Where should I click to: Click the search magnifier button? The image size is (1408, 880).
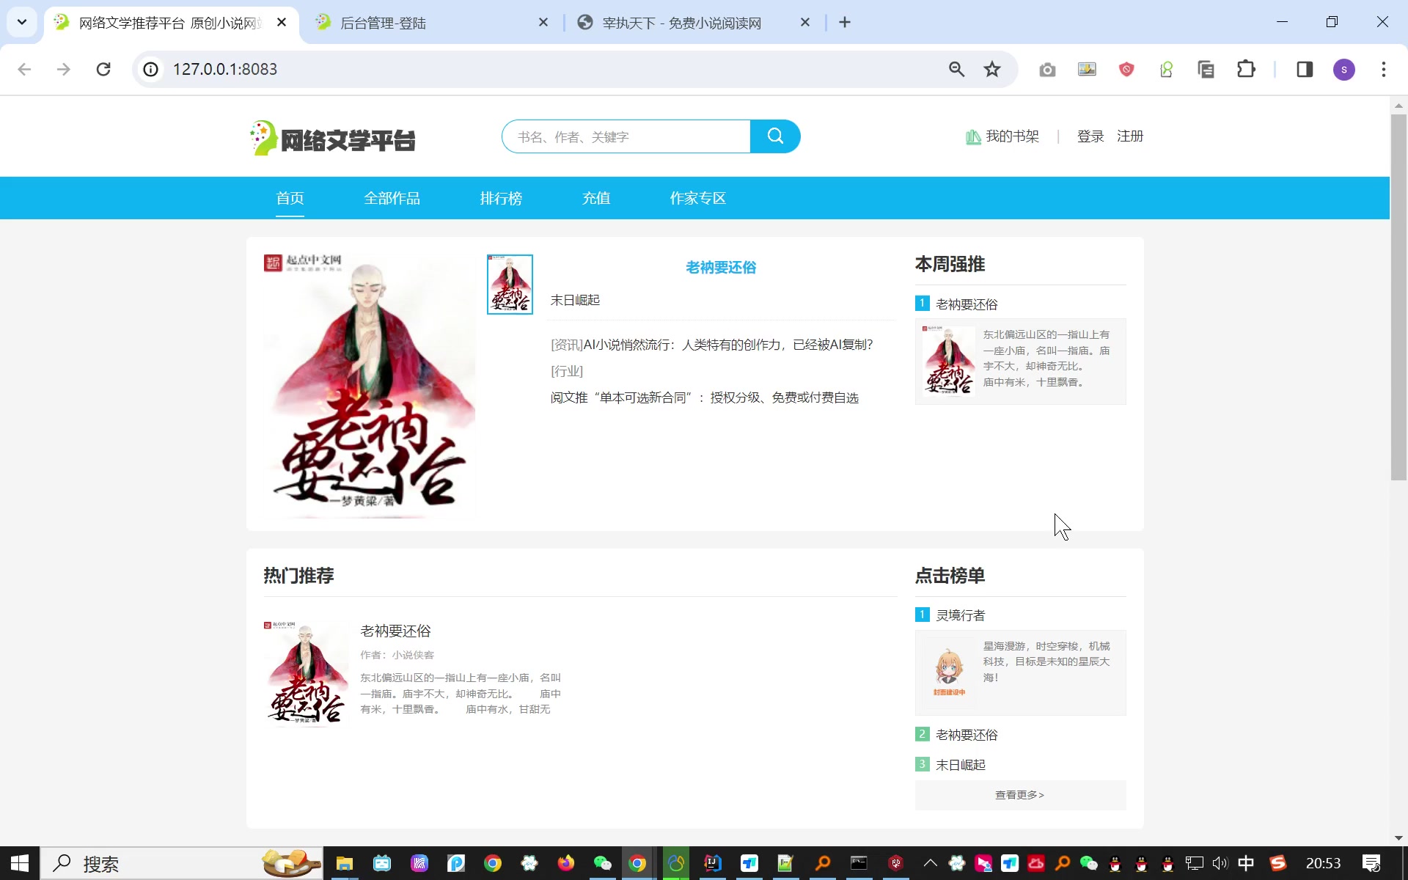tap(775, 136)
